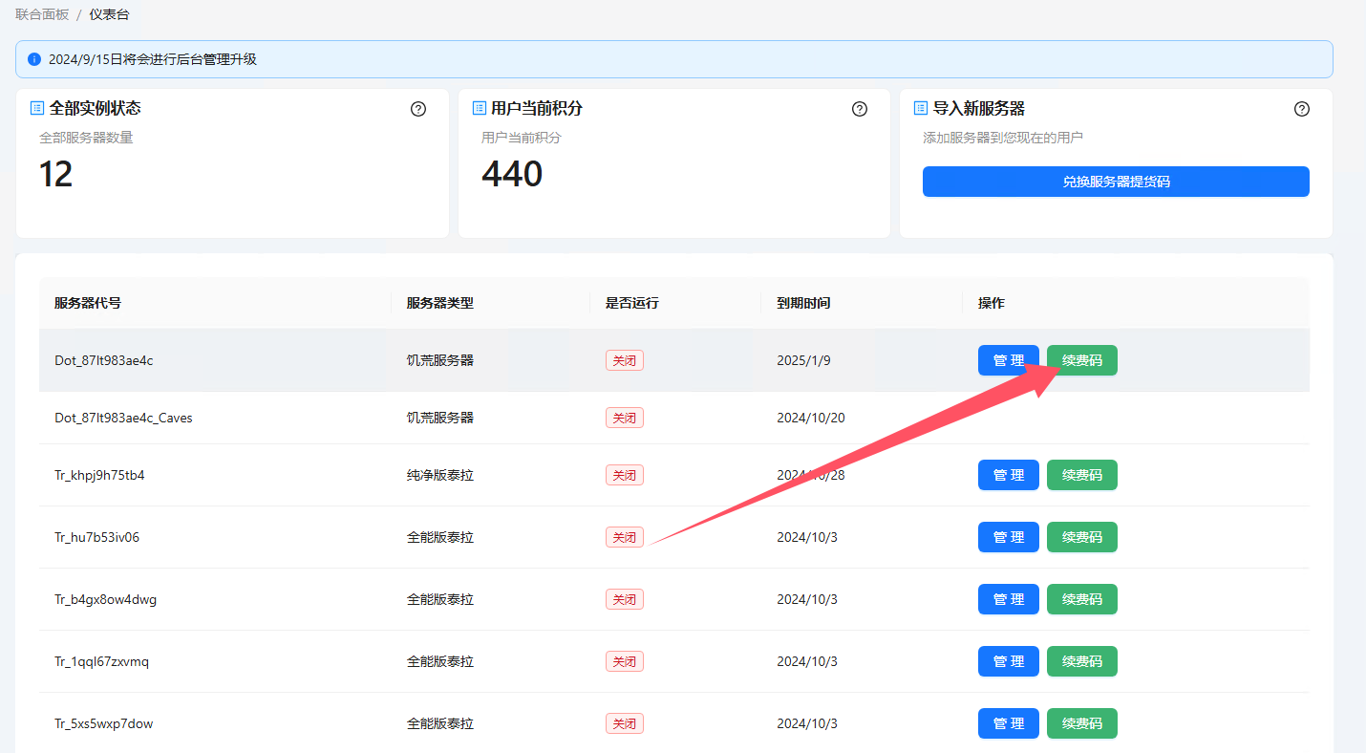This screenshot has width=1366, height=753.
Task: Click 管理 for Dot_87lt983ae4c
Action: tap(1009, 360)
